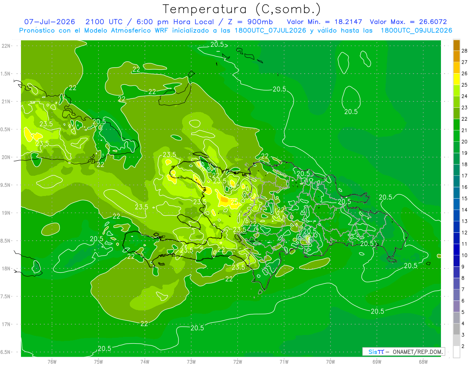This screenshot has height=367, width=475.
Task: Click the legend scale number 2
Action: click(464, 346)
